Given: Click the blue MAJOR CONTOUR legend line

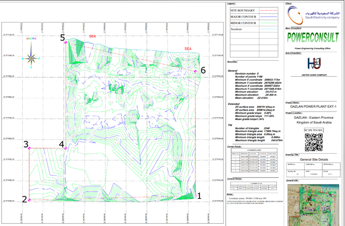Looking at the screenshot, I should (x=269, y=17).
